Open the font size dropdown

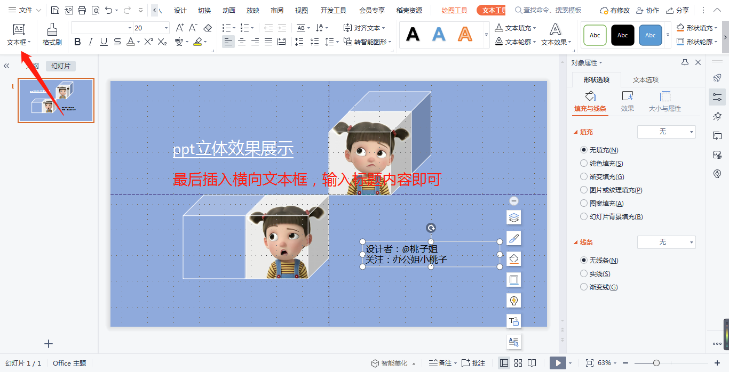pyautogui.click(x=167, y=28)
